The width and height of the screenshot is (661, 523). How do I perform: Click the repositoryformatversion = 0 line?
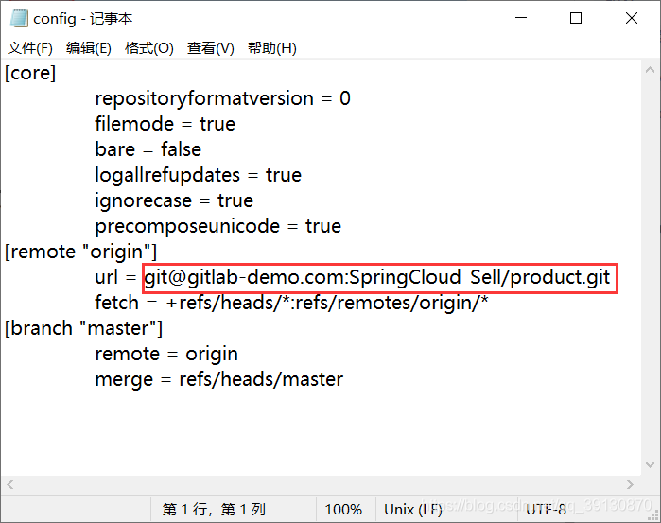click(222, 98)
